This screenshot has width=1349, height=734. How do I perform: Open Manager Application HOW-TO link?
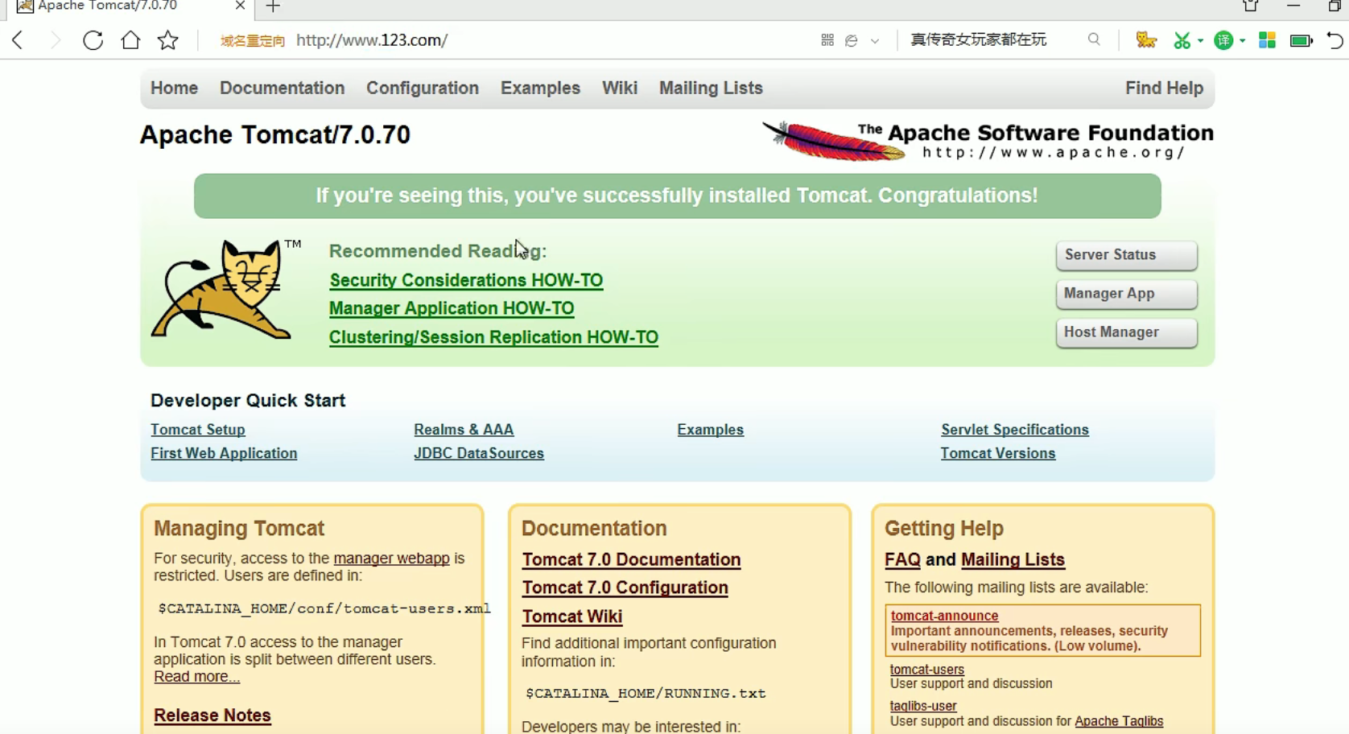pyautogui.click(x=452, y=308)
